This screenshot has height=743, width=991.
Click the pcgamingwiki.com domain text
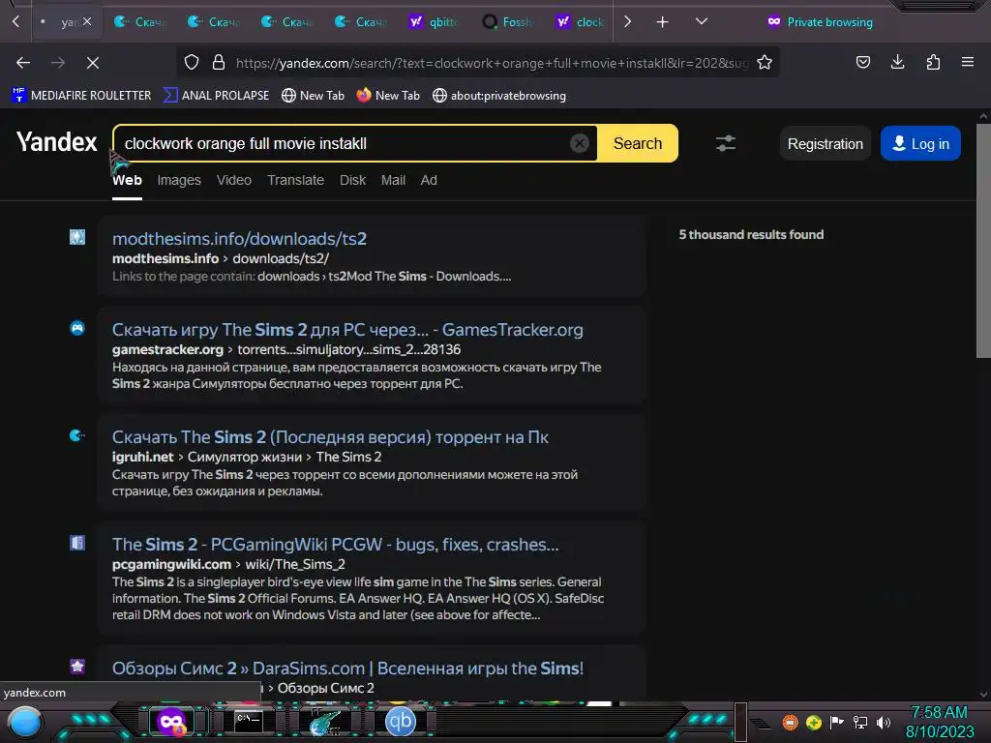[171, 564]
